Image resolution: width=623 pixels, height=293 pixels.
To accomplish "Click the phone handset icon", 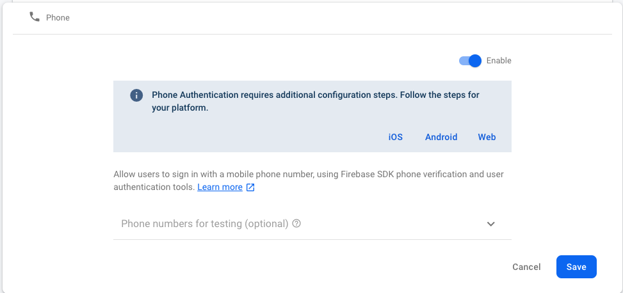I will pyautogui.click(x=35, y=17).
